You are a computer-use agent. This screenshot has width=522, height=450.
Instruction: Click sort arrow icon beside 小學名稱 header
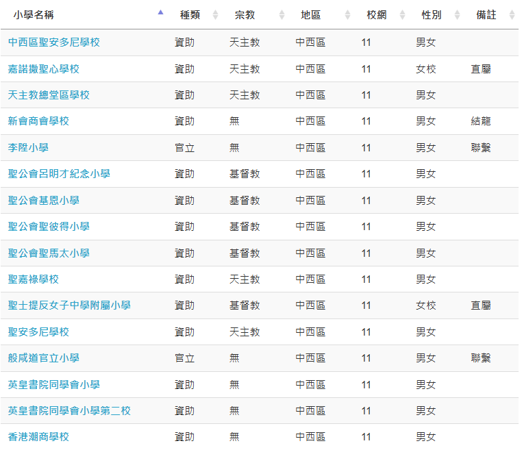(160, 12)
